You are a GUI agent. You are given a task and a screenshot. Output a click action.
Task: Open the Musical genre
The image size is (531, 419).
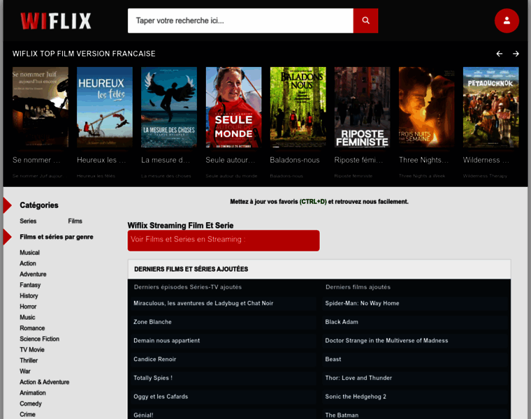point(30,253)
